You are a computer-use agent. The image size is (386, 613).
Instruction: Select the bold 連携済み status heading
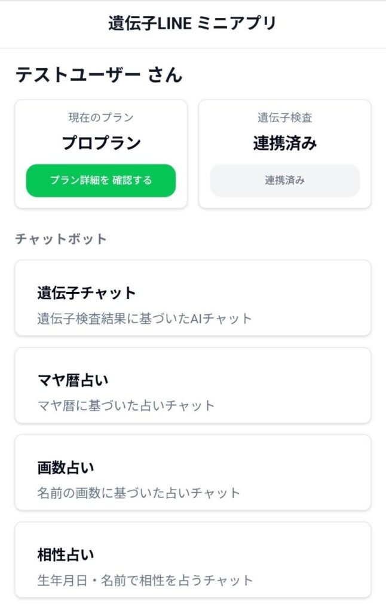(284, 143)
